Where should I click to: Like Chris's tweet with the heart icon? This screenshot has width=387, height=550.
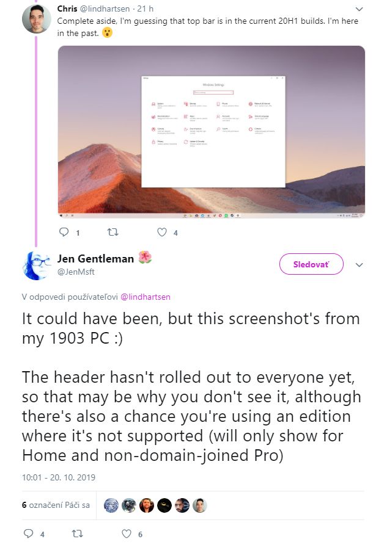point(162,232)
